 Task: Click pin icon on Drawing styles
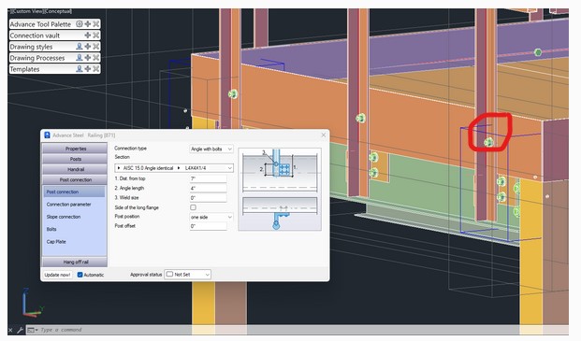[80, 47]
